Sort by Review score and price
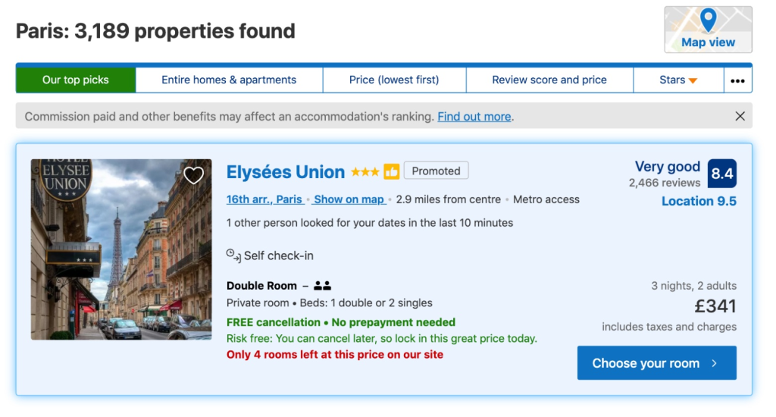776x417 pixels. tap(549, 80)
